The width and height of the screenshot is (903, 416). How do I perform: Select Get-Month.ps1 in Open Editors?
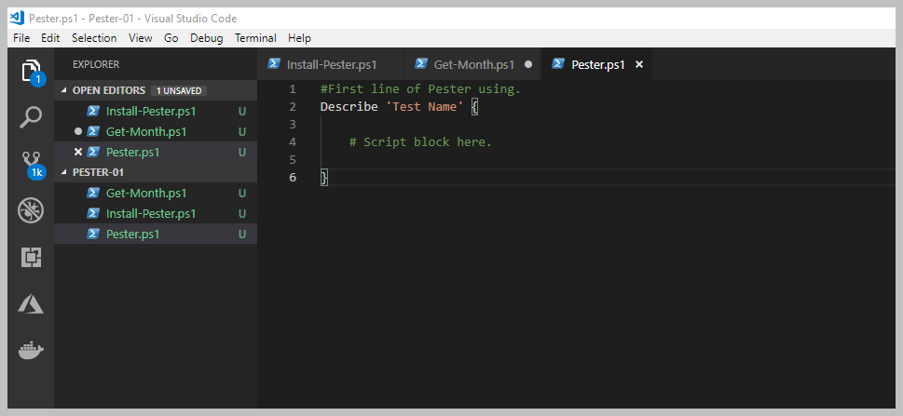(x=156, y=132)
